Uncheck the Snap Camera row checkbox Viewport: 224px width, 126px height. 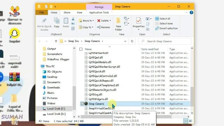[x=82, y=104]
